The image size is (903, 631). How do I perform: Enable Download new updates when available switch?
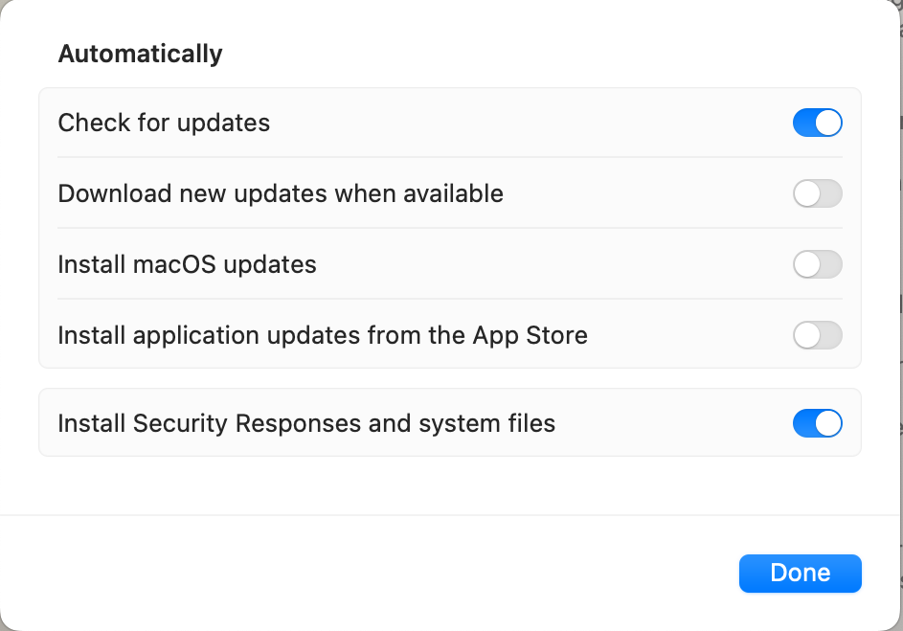coord(817,193)
